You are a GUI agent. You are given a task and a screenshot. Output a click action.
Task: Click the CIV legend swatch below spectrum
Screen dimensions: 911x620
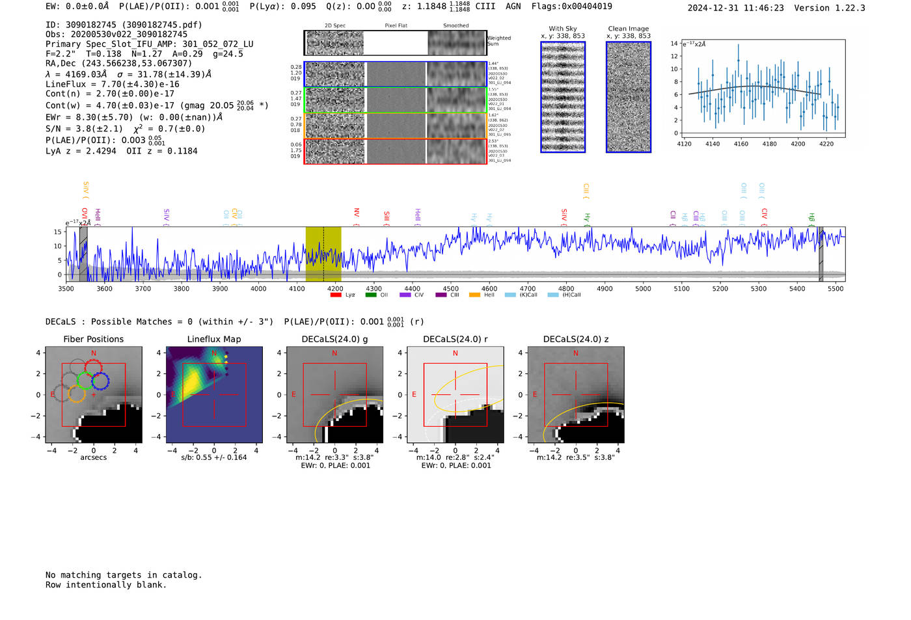click(405, 295)
